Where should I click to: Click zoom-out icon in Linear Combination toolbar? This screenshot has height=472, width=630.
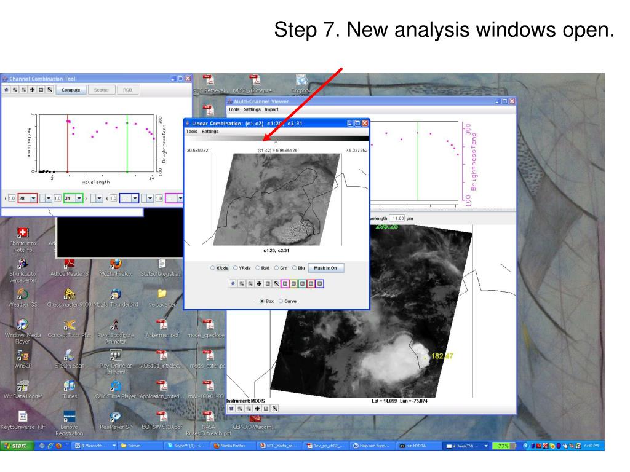tap(250, 284)
